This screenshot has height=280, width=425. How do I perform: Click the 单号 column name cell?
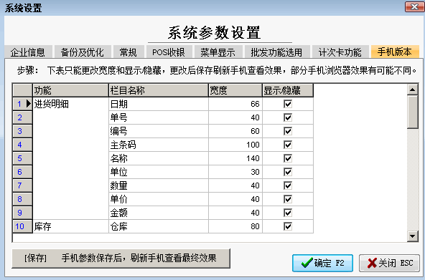pyautogui.click(x=159, y=117)
